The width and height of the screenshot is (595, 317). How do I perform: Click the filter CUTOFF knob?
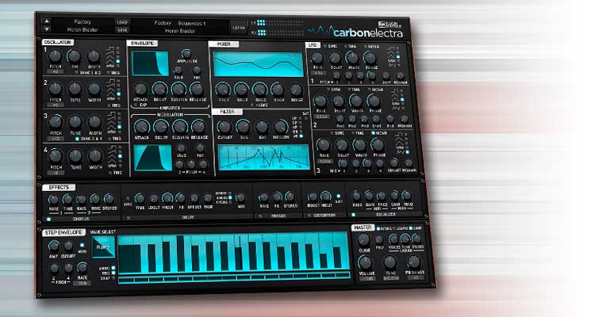point(225,127)
